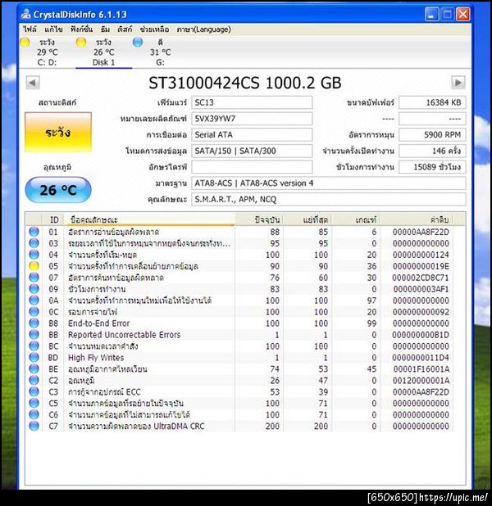Click the blue status icon of End-to-End Error

[34, 323]
